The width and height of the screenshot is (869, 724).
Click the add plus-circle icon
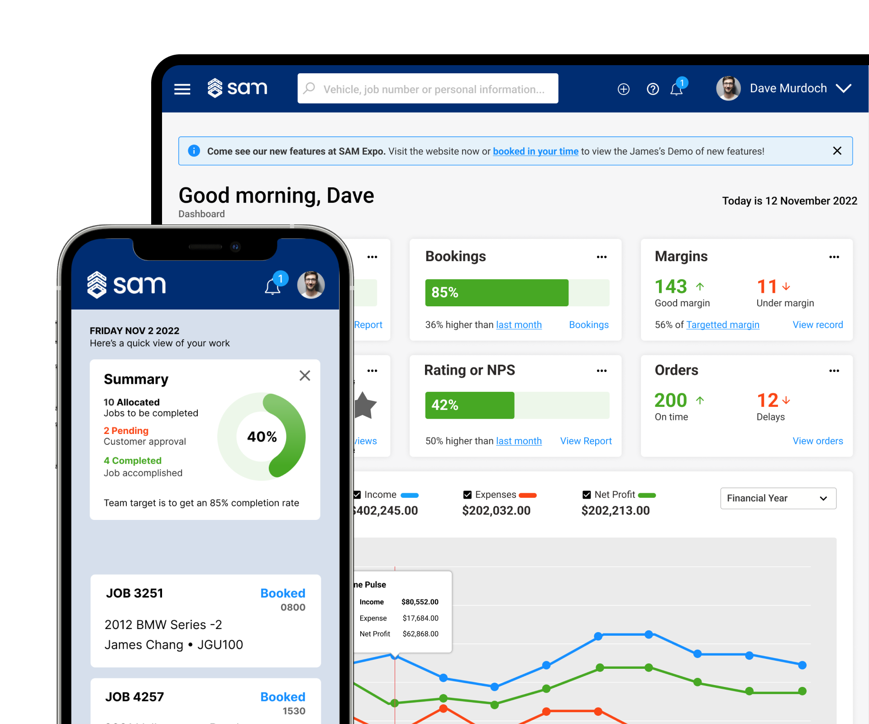(624, 89)
